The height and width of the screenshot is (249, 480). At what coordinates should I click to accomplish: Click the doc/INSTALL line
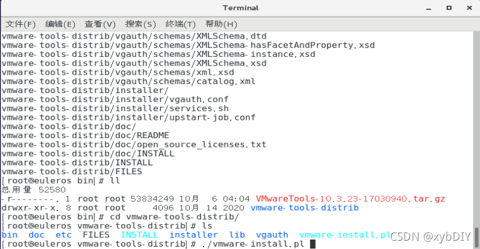tap(88, 154)
